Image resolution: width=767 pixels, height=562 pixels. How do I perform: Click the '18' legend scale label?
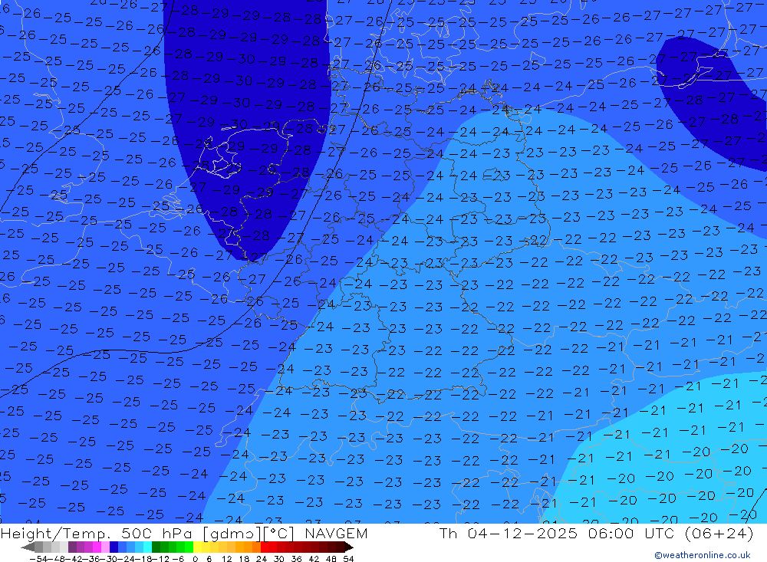point(244,559)
